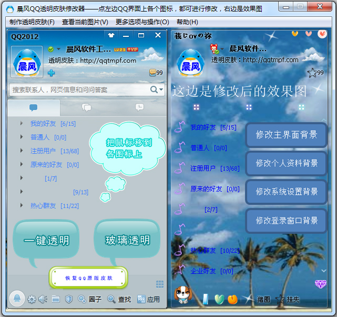Click the 修改主界面背景 button
Viewport: 337px width, 317px height.
pos(286,135)
